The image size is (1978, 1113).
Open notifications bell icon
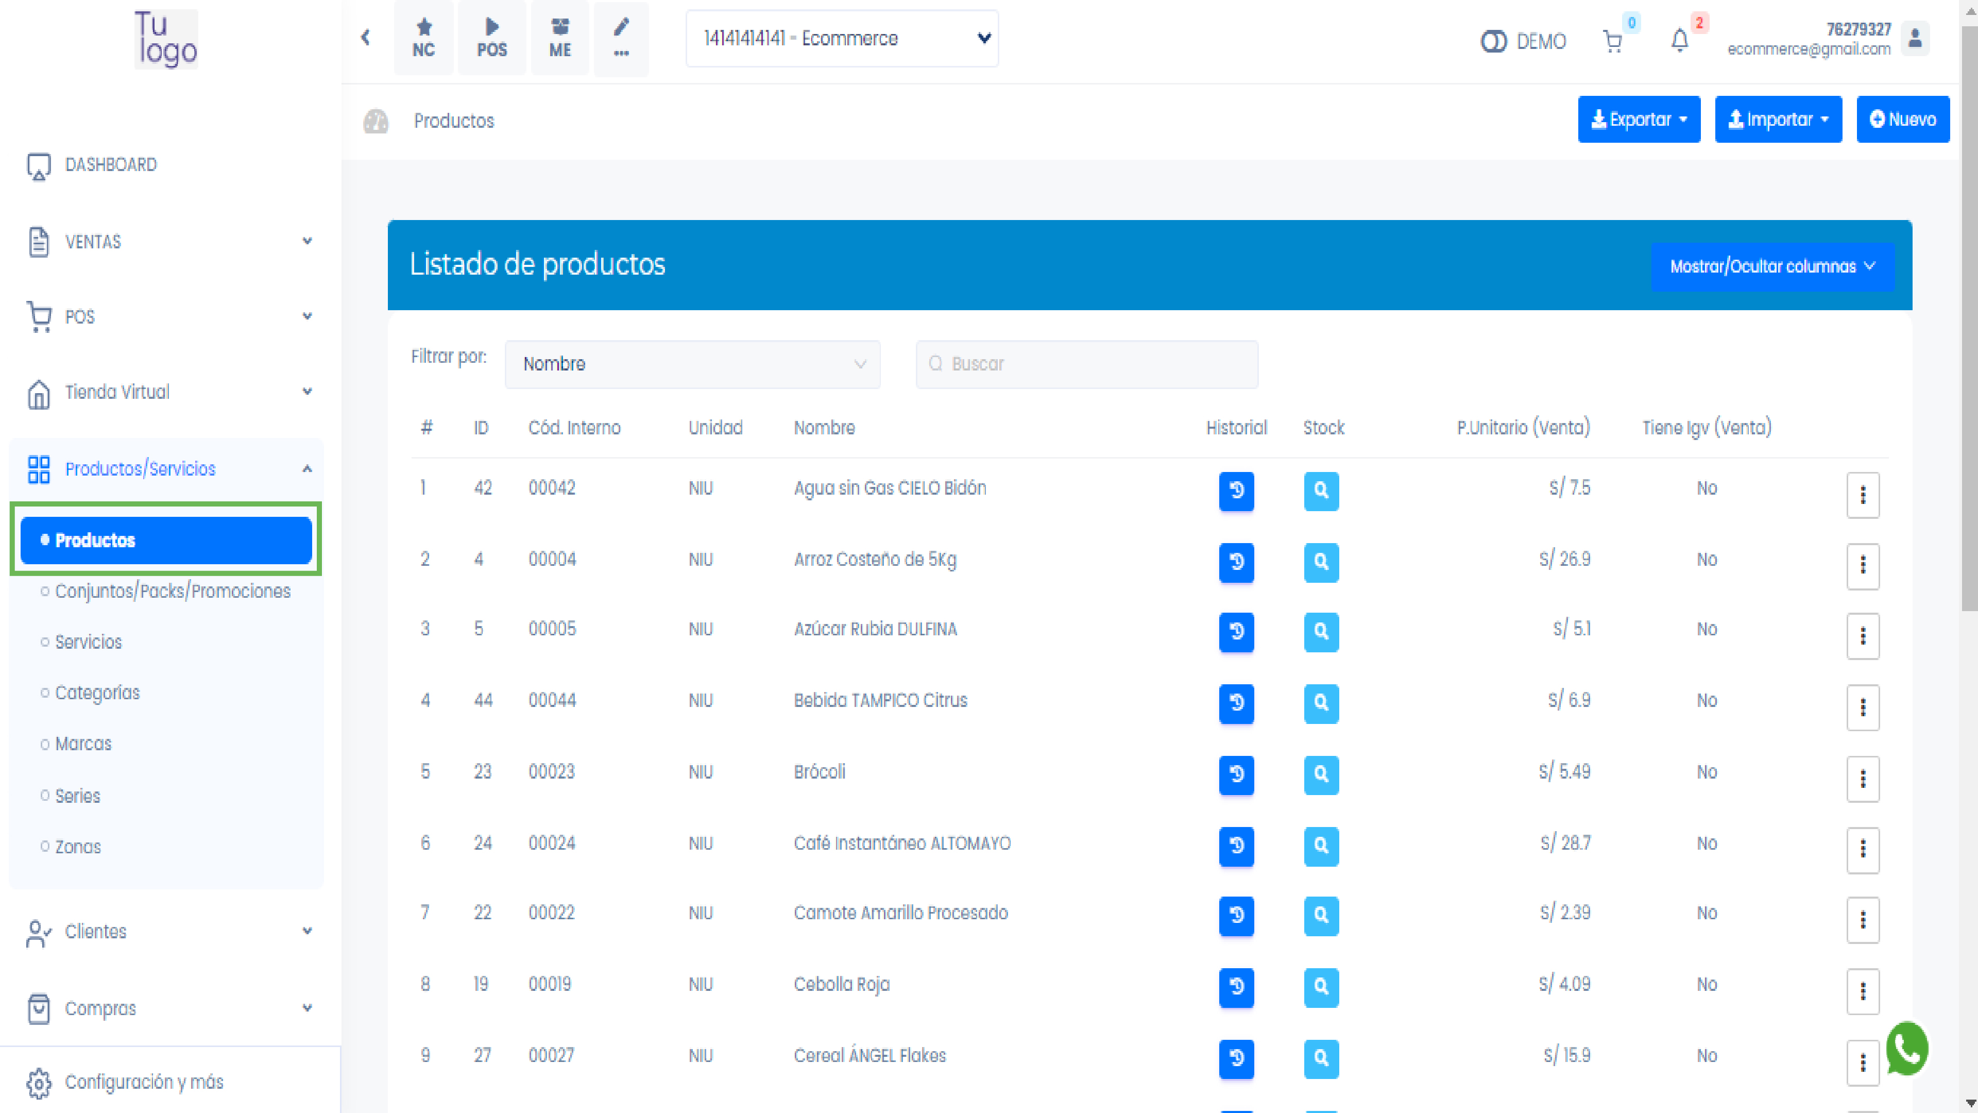point(1679,40)
